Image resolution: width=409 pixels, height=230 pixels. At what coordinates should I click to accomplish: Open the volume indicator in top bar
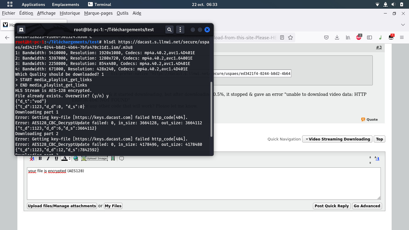pos(393,4)
